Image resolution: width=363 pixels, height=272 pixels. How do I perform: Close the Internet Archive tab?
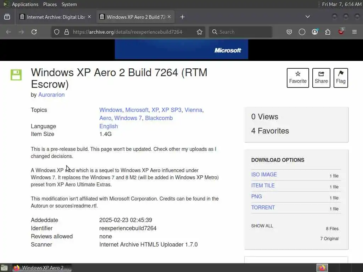coord(89,17)
